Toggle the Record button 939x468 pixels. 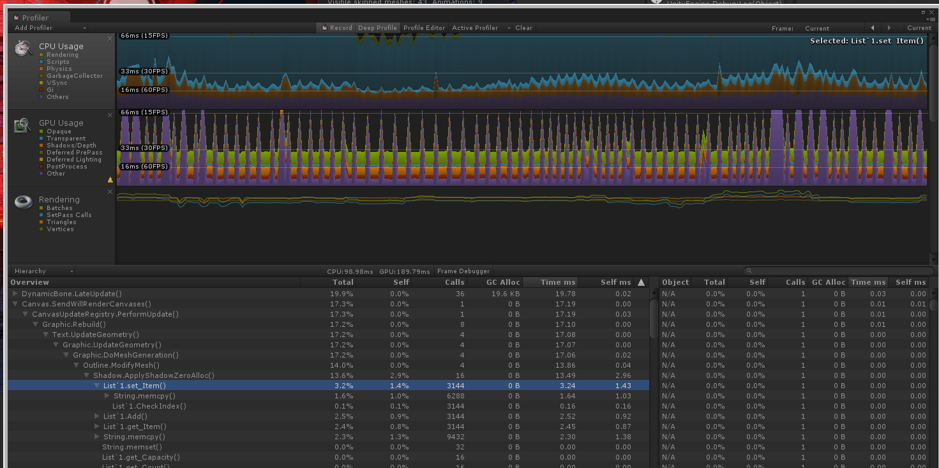tap(336, 28)
